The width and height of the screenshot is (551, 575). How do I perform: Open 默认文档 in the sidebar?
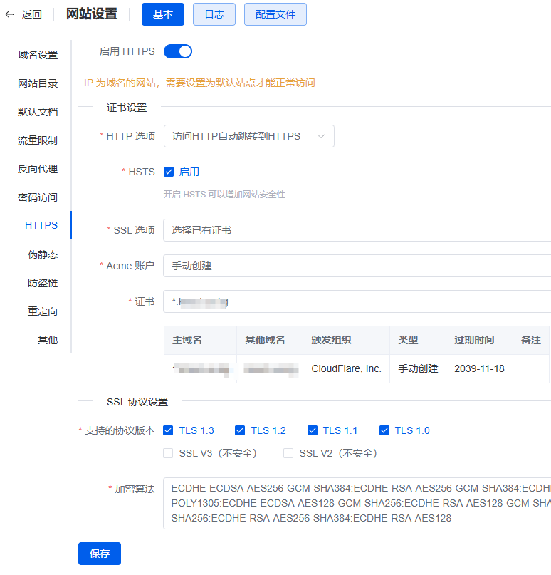(x=38, y=112)
